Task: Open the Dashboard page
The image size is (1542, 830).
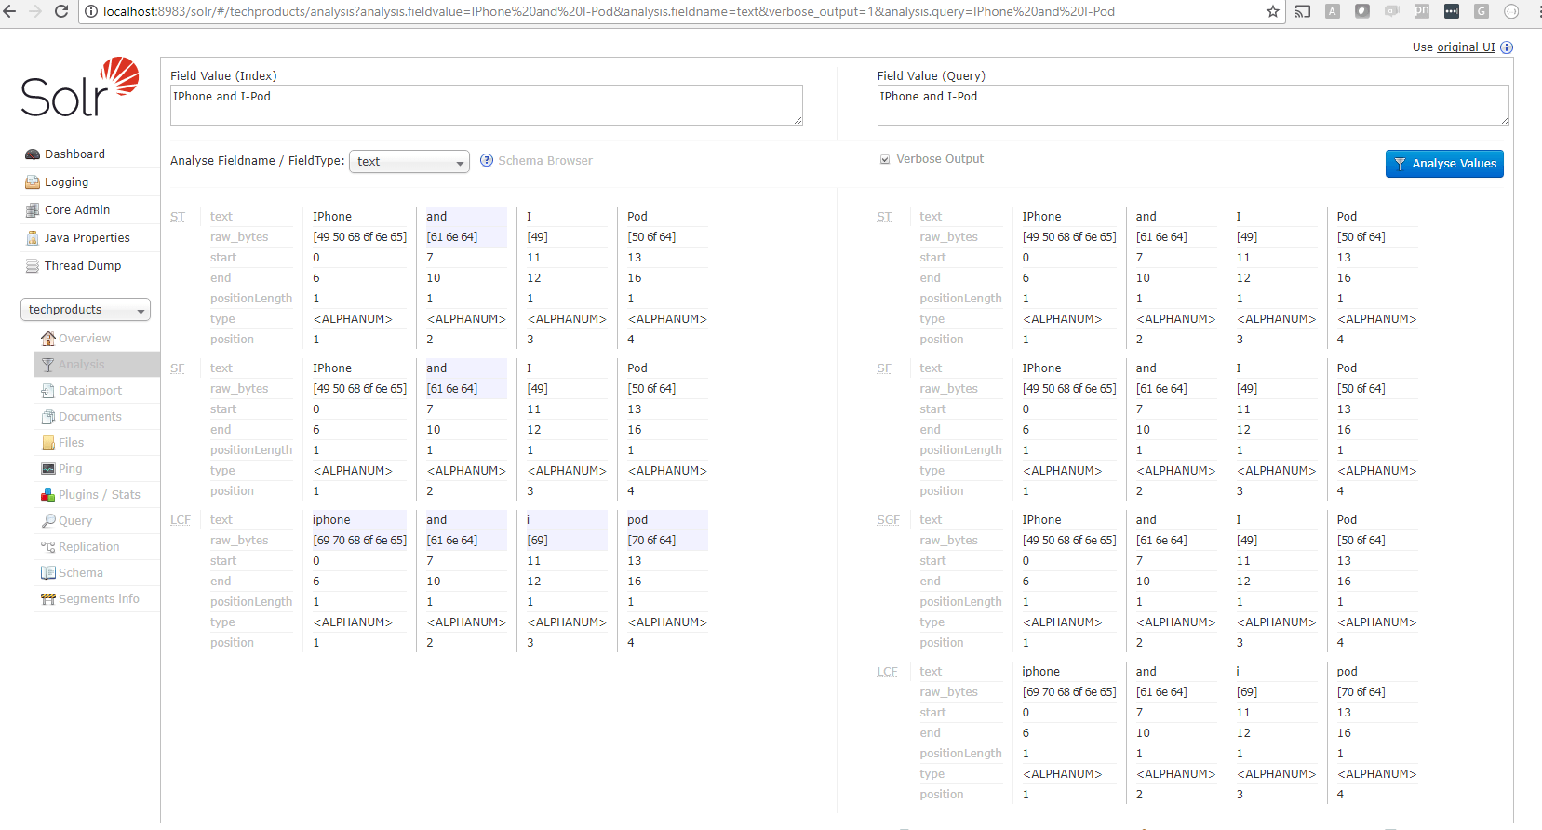Action: [x=74, y=154]
